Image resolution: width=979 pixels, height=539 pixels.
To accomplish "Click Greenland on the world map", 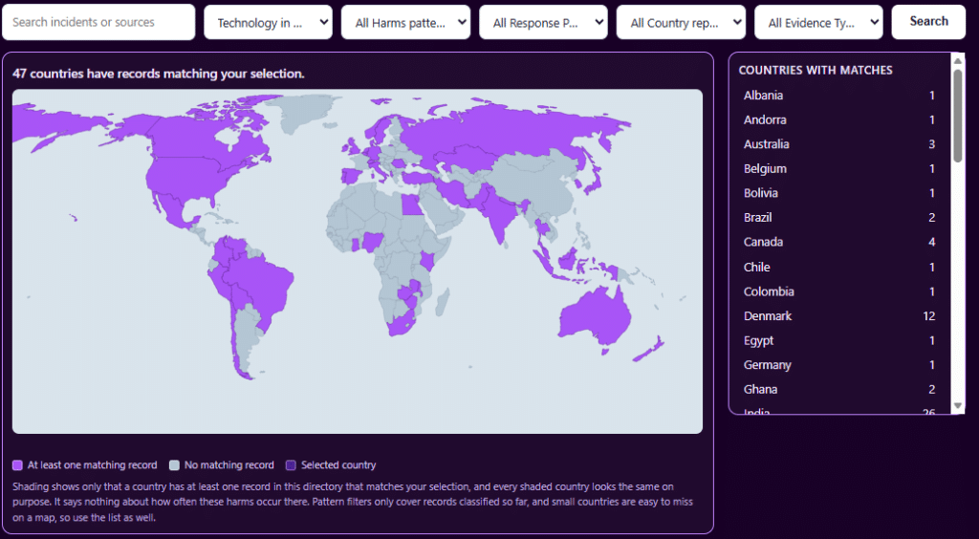I will (306, 113).
